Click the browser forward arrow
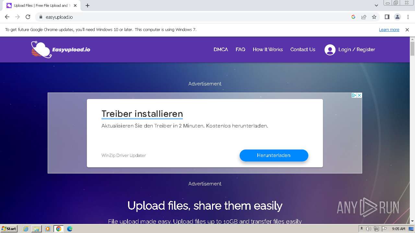Image resolution: width=415 pixels, height=233 pixels. (18, 17)
